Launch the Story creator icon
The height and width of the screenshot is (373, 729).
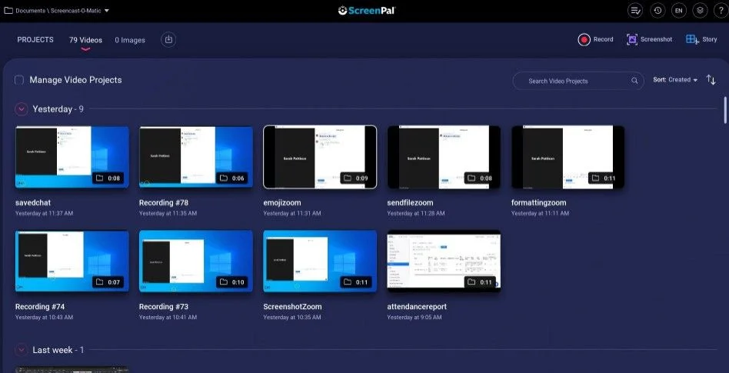(x=692, y=39)
